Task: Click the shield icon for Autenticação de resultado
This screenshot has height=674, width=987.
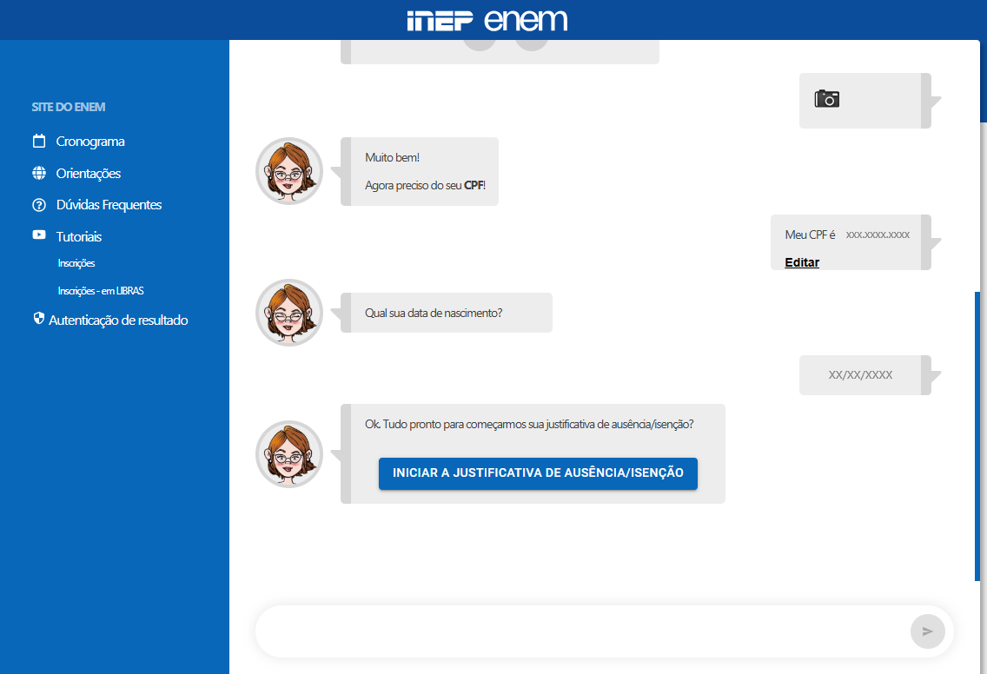Action: pyautogui.click(x=38, y=319)
